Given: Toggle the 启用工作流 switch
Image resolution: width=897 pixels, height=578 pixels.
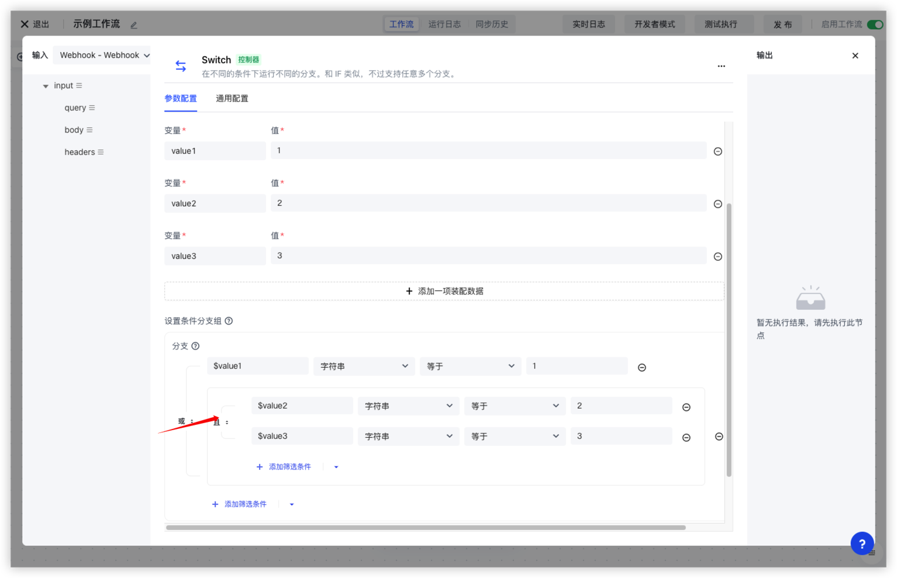Looking at the screenshot, I should [874, 25].
